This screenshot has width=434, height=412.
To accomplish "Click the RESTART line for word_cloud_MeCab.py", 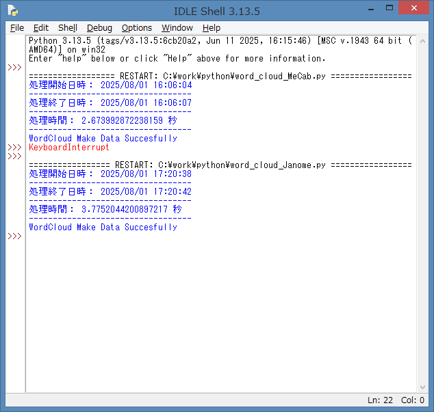I will coord(219,77).
